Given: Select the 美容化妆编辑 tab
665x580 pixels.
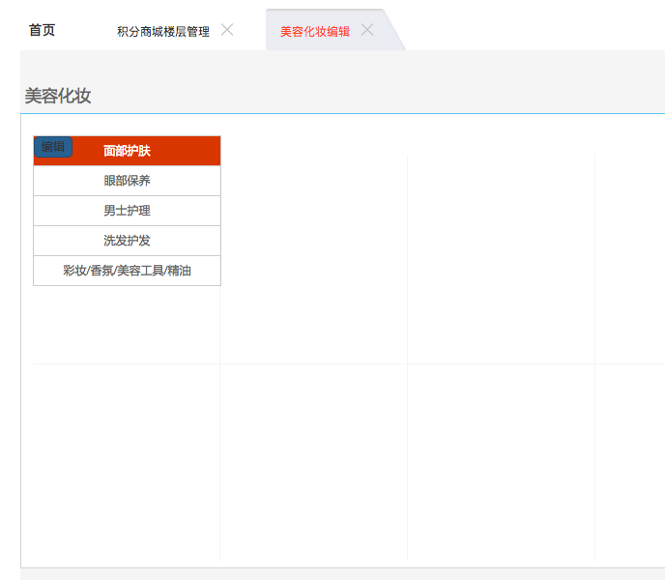Looking at the screenshot, I should click(x=315, y=31).
